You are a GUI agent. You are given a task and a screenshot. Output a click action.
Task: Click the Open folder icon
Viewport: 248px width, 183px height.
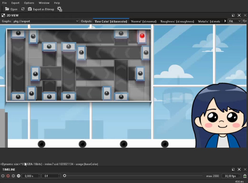pyautogui.click(x=7, y=9)
